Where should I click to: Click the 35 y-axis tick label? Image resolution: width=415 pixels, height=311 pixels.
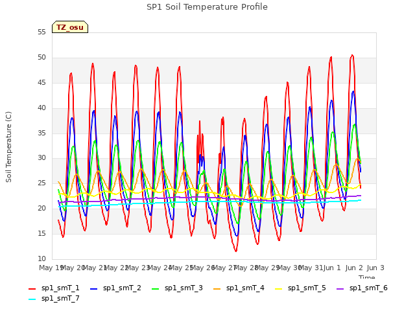point(41,133)
